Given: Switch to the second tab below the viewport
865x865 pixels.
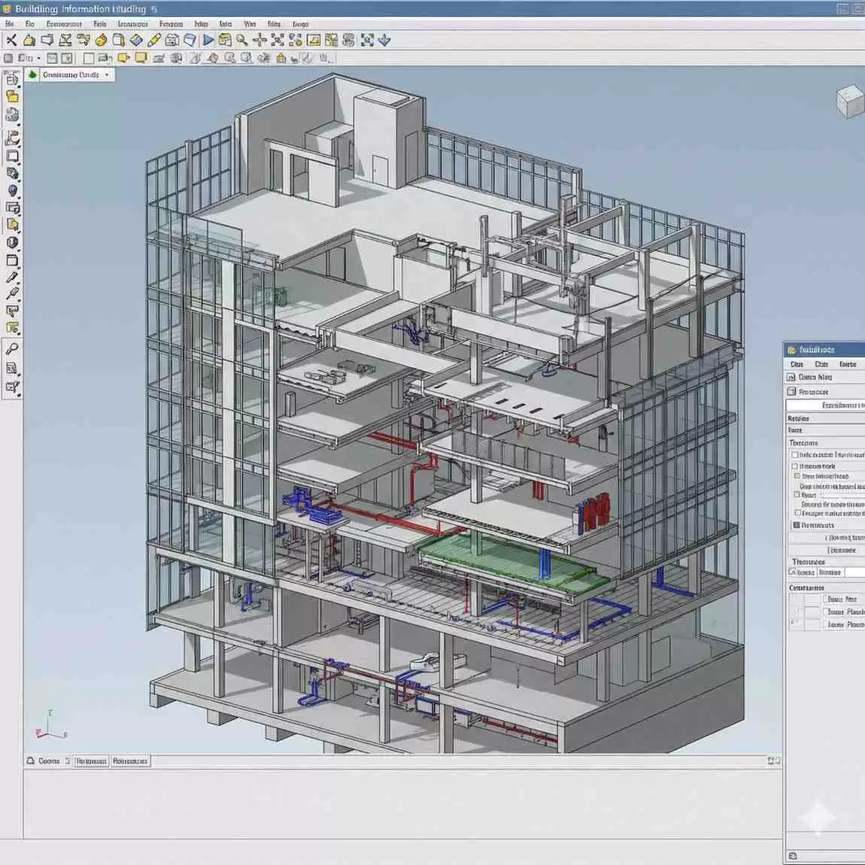Looking at the screenshot, I should [92, 761].
